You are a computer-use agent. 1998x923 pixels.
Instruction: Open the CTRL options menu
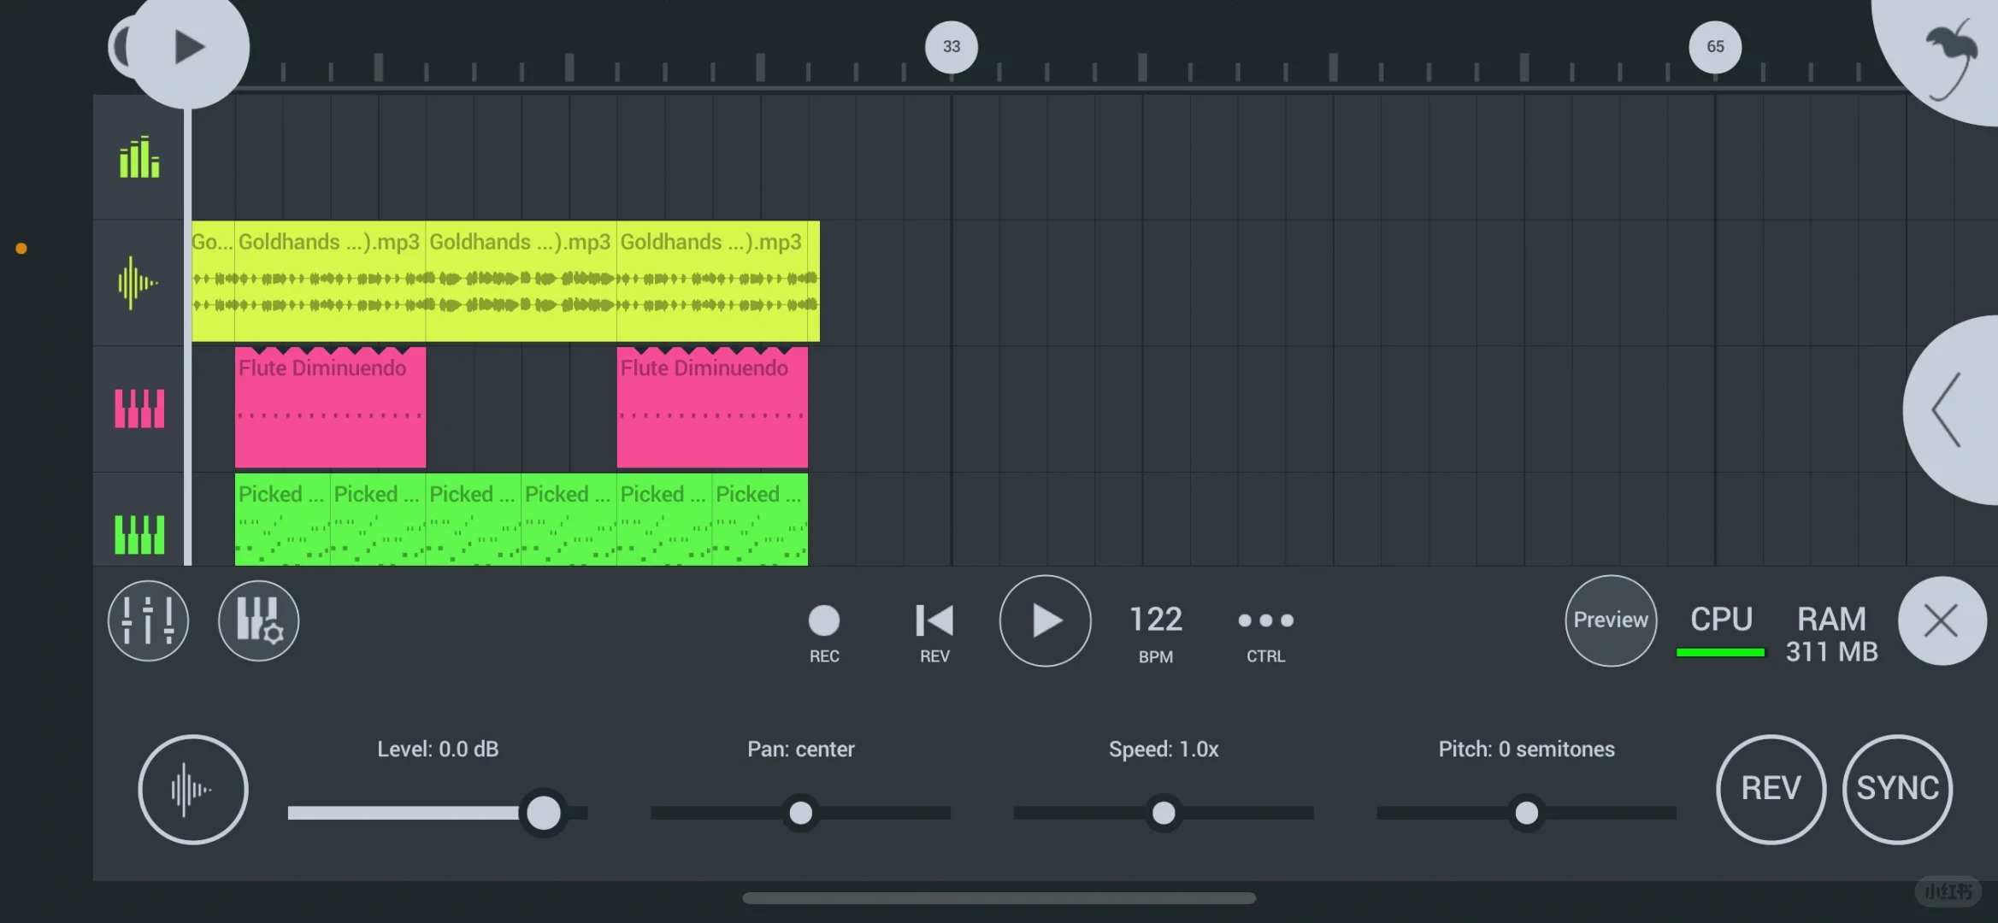(1264, 620)
